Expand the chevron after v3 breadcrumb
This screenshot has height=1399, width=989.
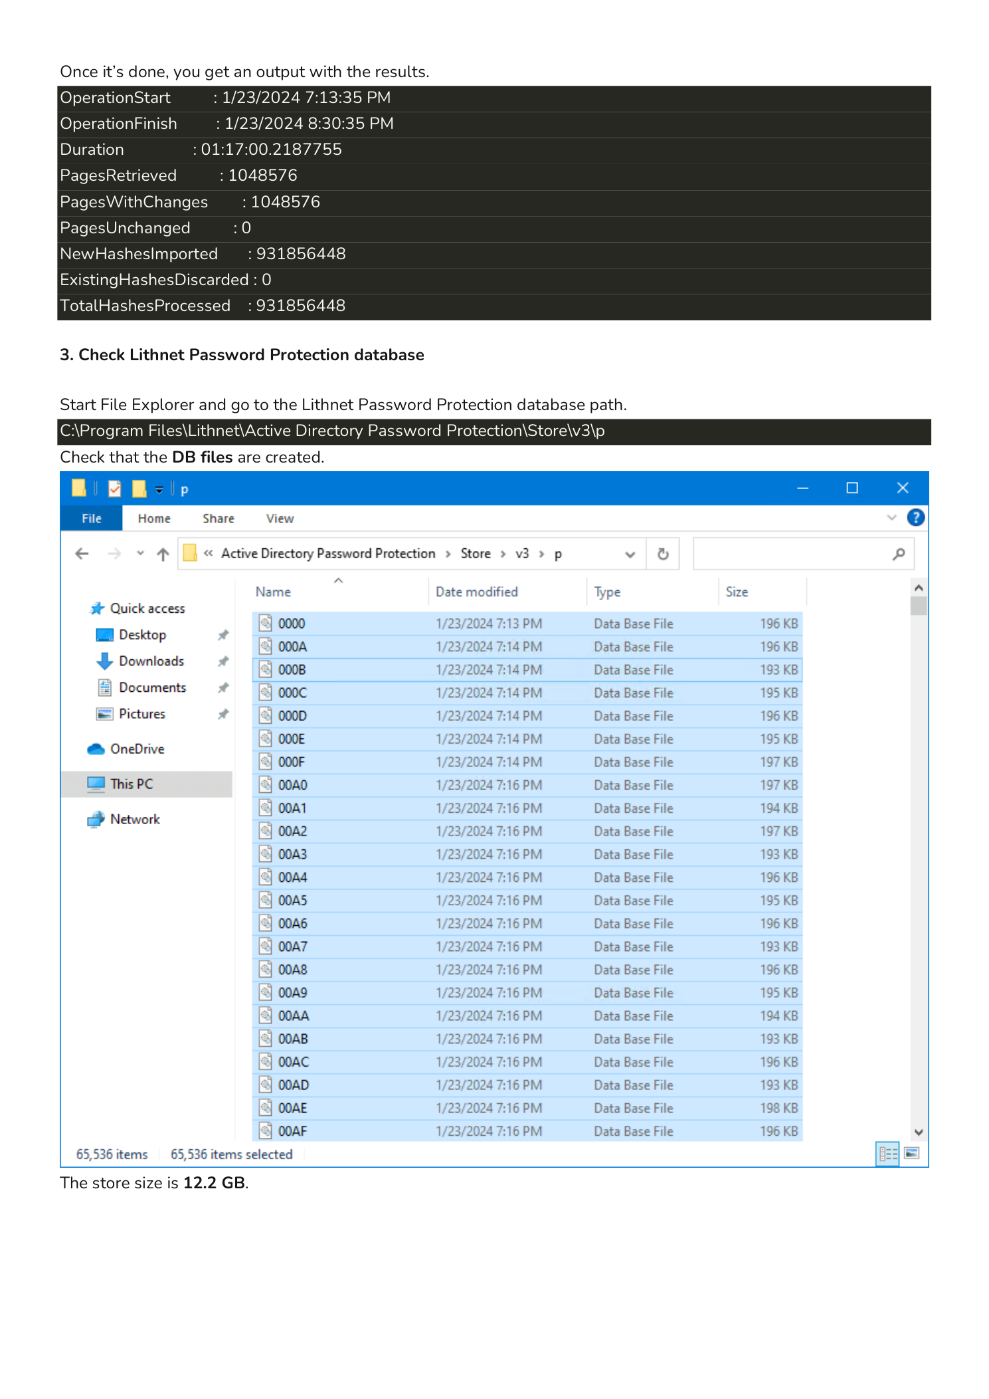tap(541, 554)
